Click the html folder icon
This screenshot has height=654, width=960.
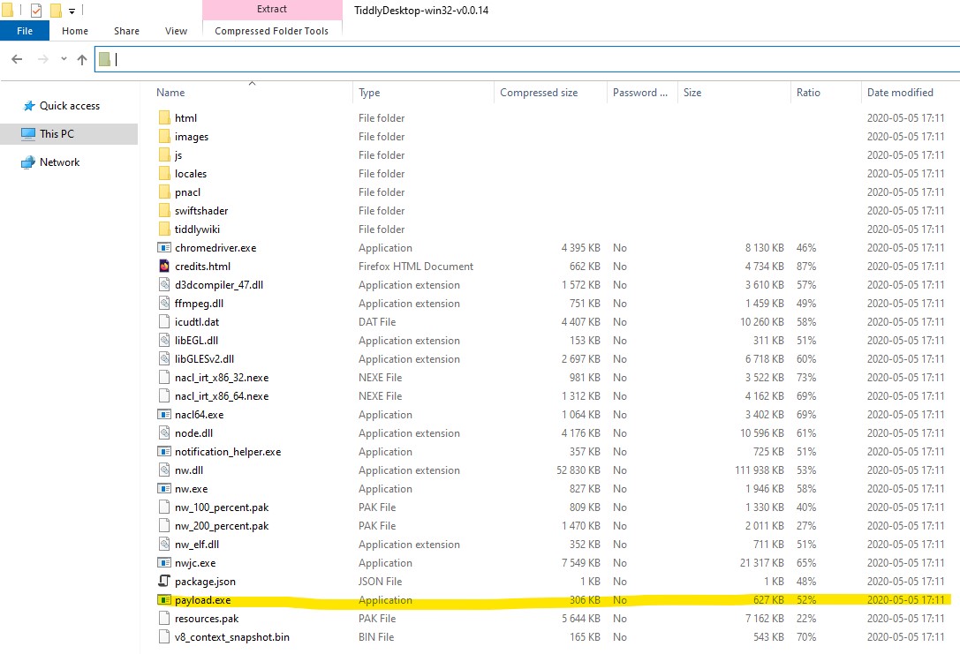tap(164, 117)
